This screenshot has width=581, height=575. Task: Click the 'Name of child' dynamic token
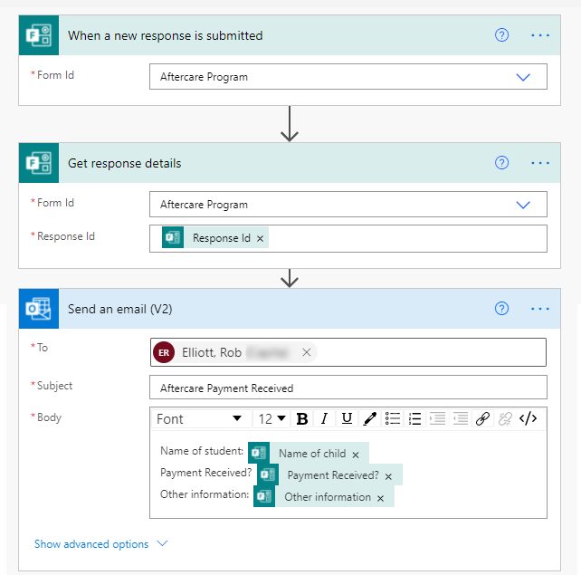tap(309, 453)
